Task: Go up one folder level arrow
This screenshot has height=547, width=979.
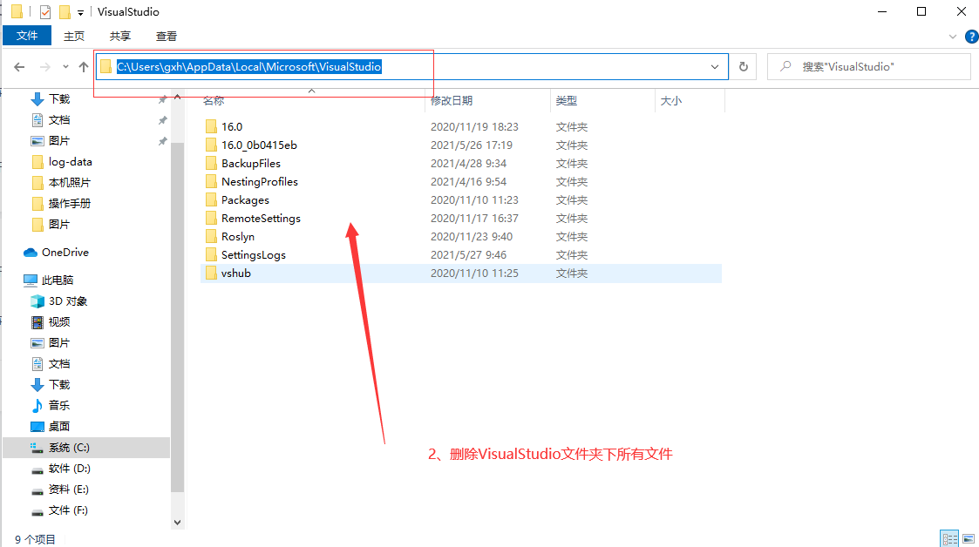Action: click(83, 67)
